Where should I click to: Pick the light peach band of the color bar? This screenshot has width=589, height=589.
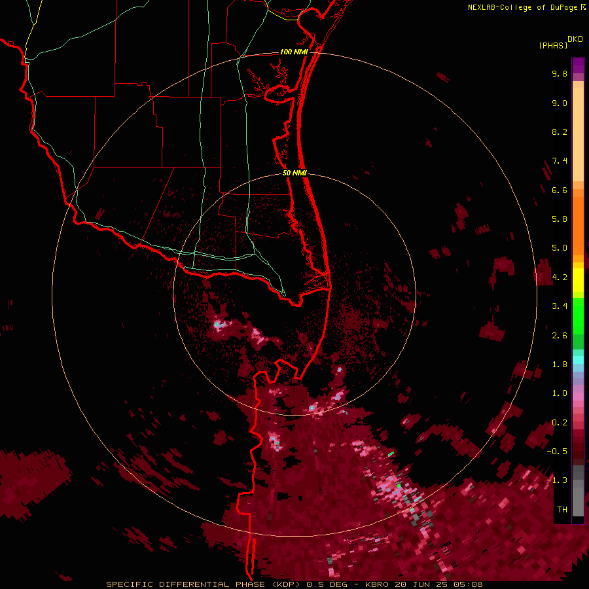click(578, 134)
